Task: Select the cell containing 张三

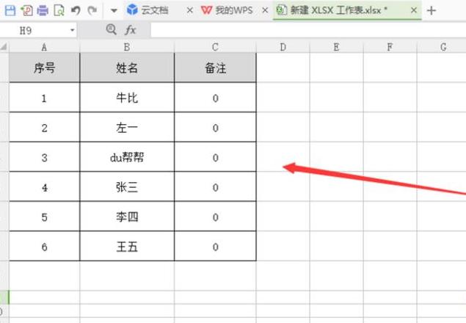Action: pyautogui.click(x=127, y=186)
